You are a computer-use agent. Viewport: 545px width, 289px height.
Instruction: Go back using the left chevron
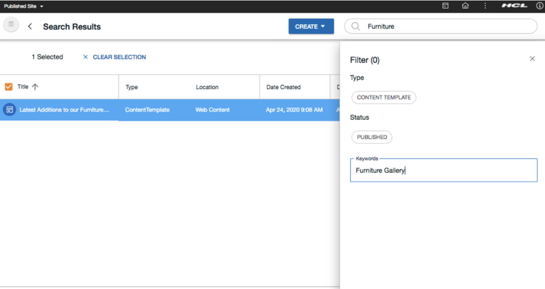(30, 27)
